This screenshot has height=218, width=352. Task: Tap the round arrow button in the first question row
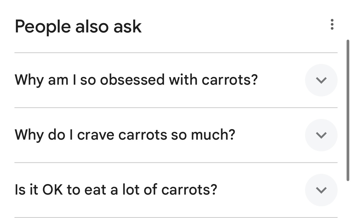click(x=321, y=80)
